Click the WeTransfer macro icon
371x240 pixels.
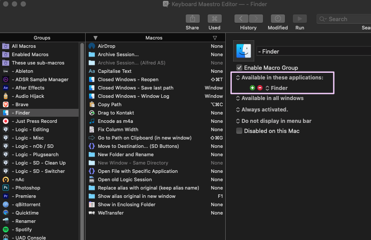92,213
